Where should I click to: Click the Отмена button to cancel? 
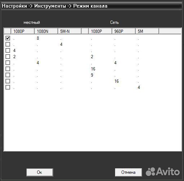[x=128, y=172]
